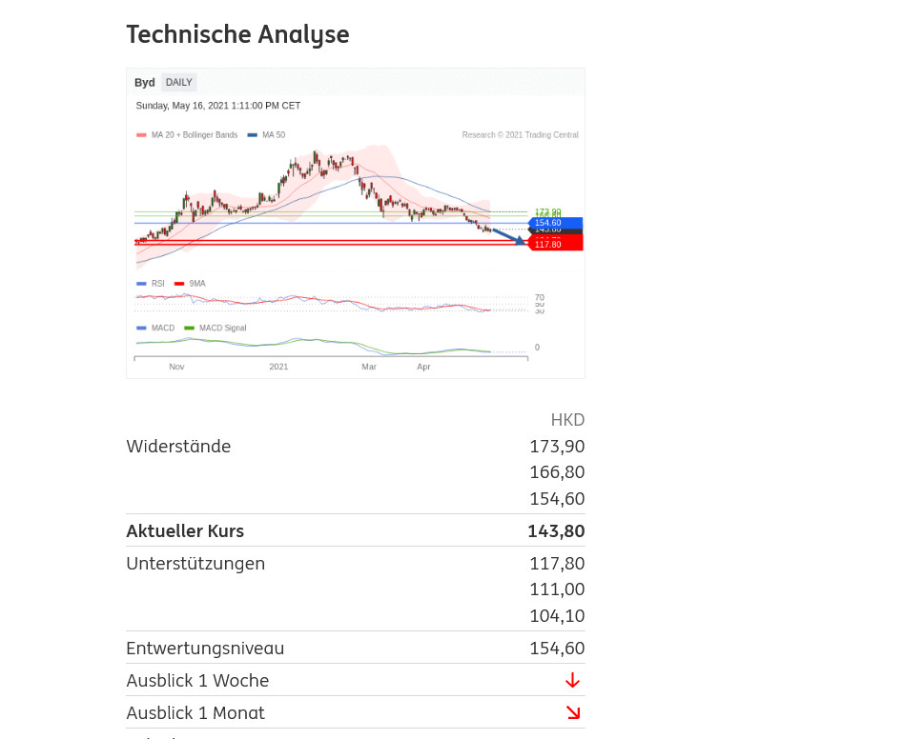Click the first Widerstände value 173,90
This screenshot has height=739, width=924.
pos(557,447)
